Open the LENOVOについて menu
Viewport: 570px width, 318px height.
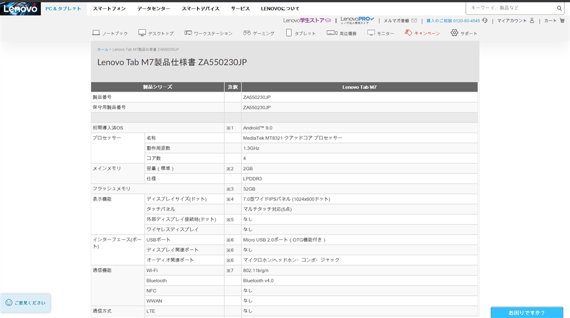[280, 9]
